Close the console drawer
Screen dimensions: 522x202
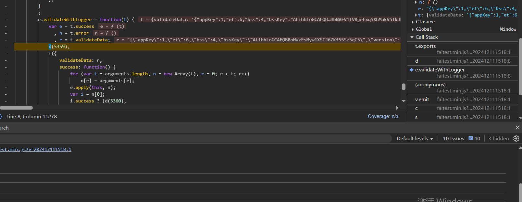coord(517,128)
